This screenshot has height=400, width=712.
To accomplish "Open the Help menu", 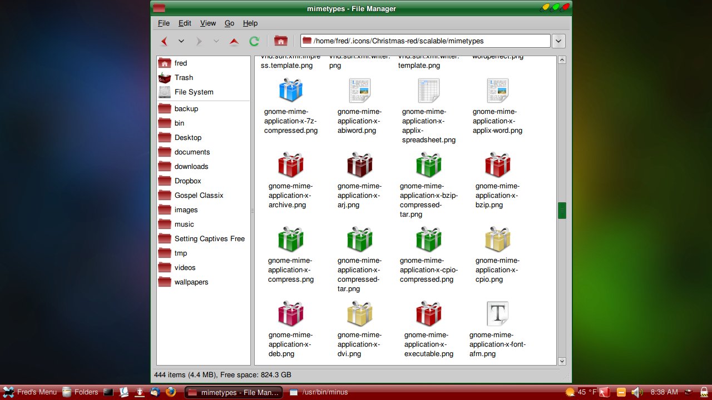I will 250,23.
